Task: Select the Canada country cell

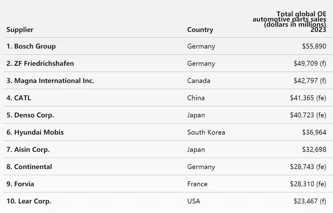Action: point(199,81)
